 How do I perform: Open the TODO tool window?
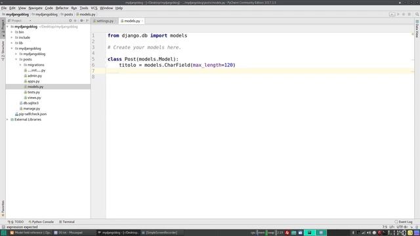pos(16,222)
